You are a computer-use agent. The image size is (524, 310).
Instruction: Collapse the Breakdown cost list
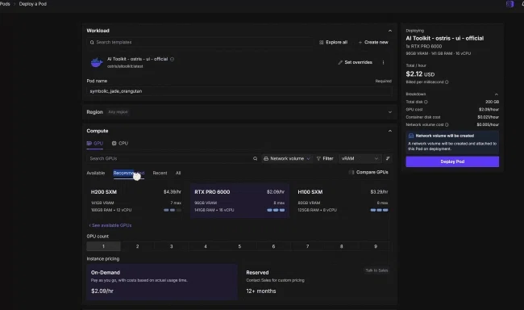point(497,94)
